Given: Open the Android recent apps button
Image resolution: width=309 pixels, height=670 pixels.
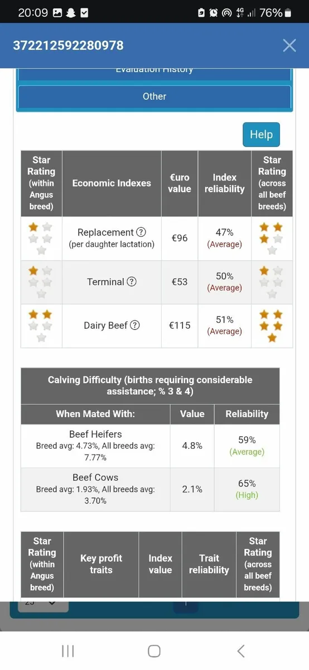Looking at the screenshot, I should point(68,650).
